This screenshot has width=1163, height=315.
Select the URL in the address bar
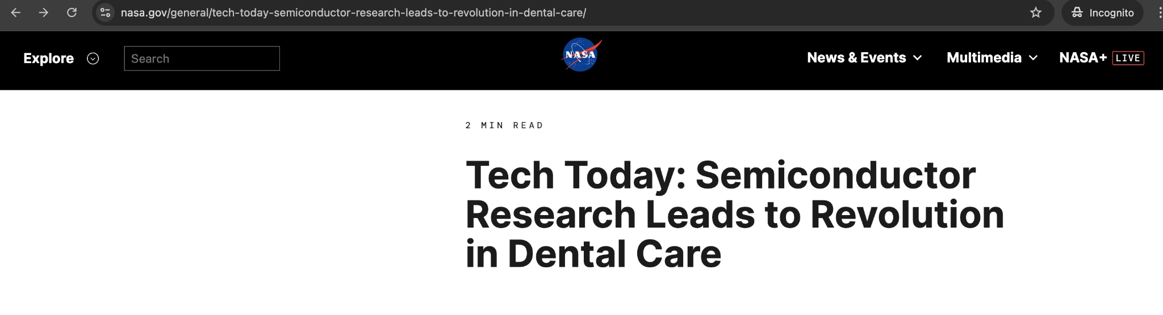353,12
